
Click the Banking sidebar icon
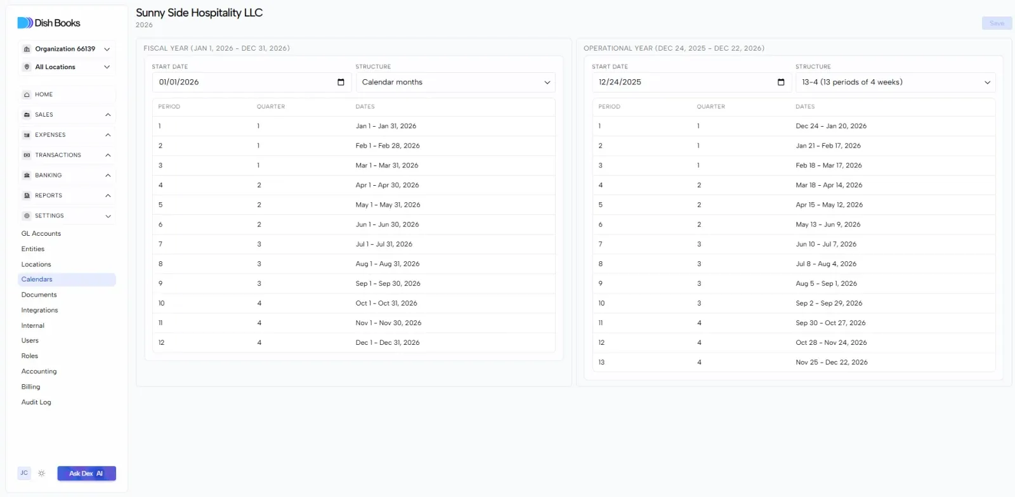27,176
